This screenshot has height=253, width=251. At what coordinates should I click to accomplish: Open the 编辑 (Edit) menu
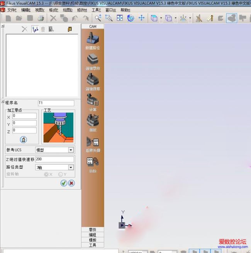pos(25,10)
